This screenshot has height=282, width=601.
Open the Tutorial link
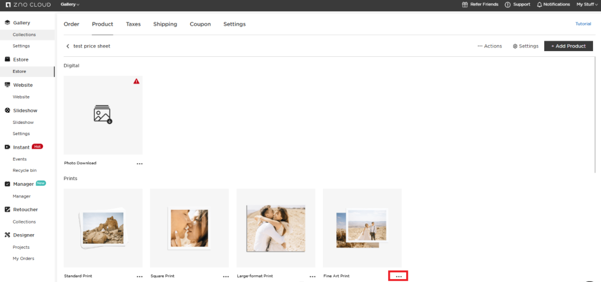[583, 24]
